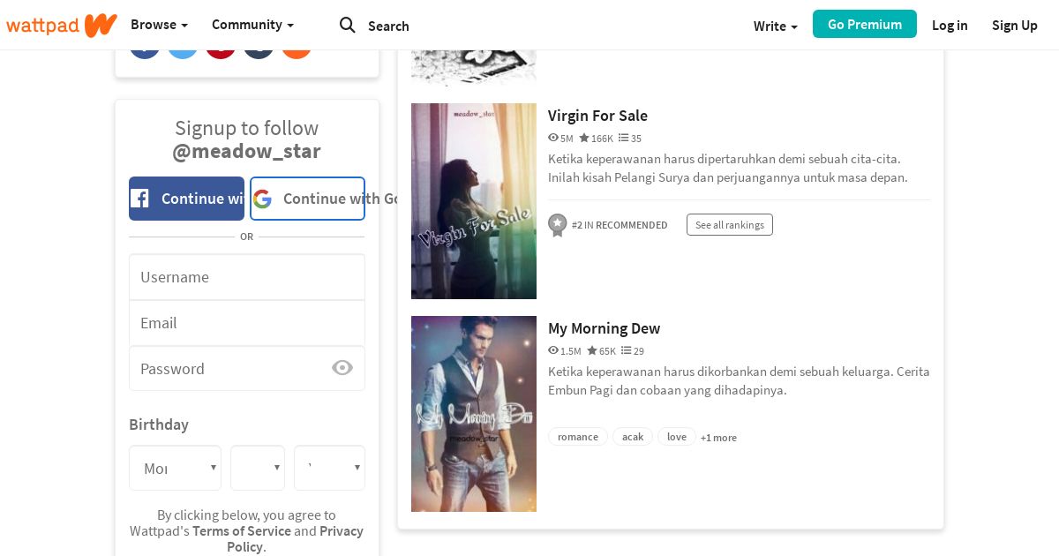Open the Wattpad logo home link

tap(61, 25)
